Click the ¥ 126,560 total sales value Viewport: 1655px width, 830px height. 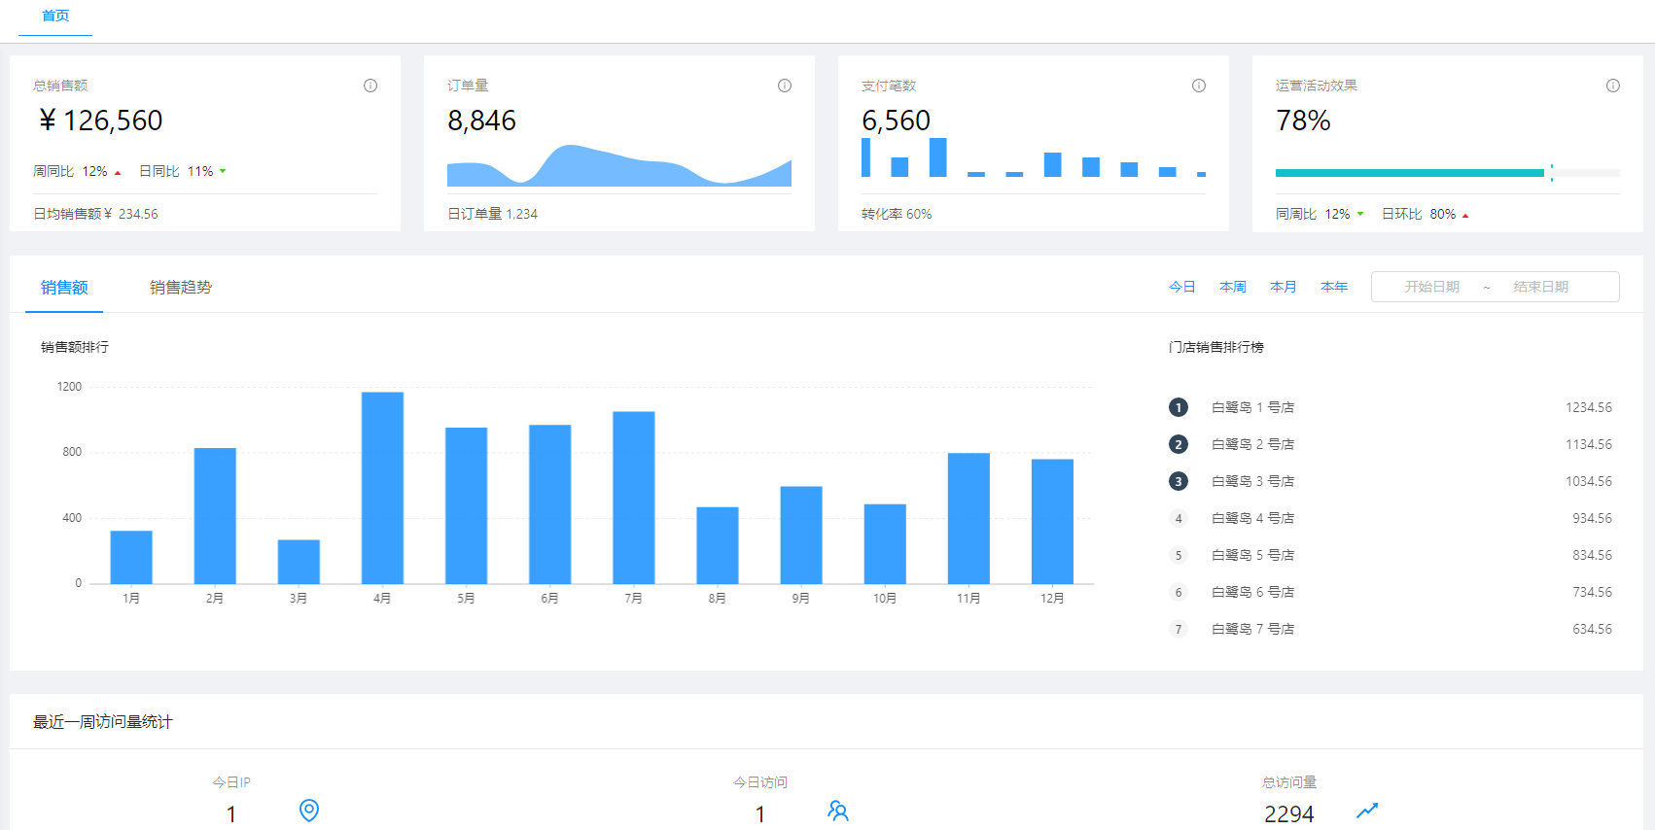pos(100,121)
